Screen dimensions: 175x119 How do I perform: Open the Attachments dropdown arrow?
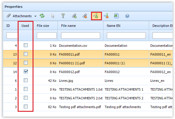pos(35,16)
